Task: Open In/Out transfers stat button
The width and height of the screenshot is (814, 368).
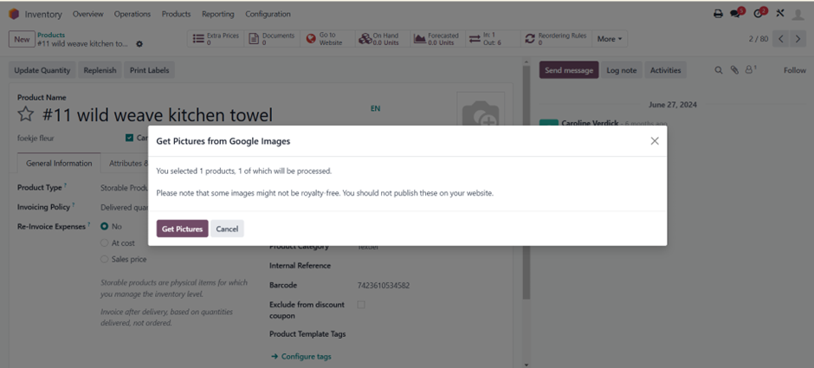Action: (492, 39)
